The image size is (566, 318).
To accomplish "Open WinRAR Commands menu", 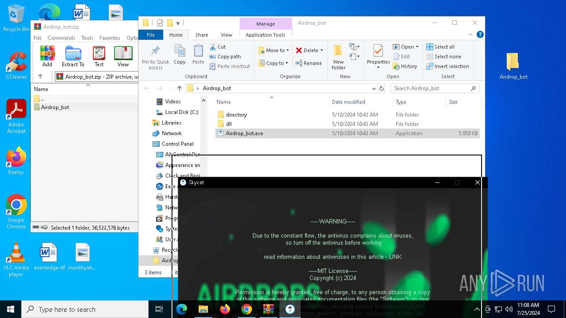I will pos(61,38).
